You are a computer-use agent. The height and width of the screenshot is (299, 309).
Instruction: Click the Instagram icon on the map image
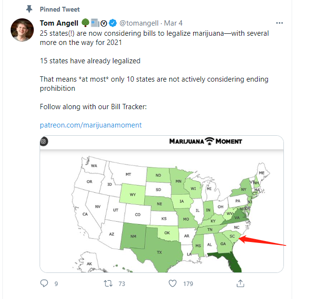point(43,142)
